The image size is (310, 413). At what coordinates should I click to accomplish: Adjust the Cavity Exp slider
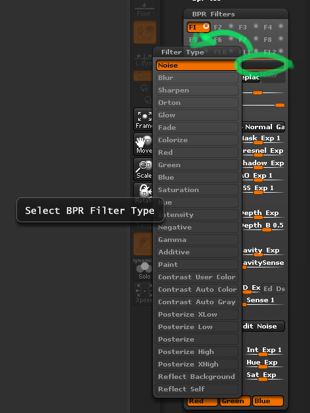tap(263, 251)
